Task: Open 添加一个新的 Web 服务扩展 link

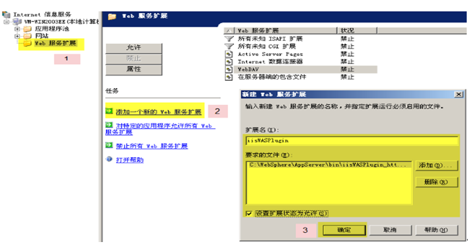Action: 158,112
